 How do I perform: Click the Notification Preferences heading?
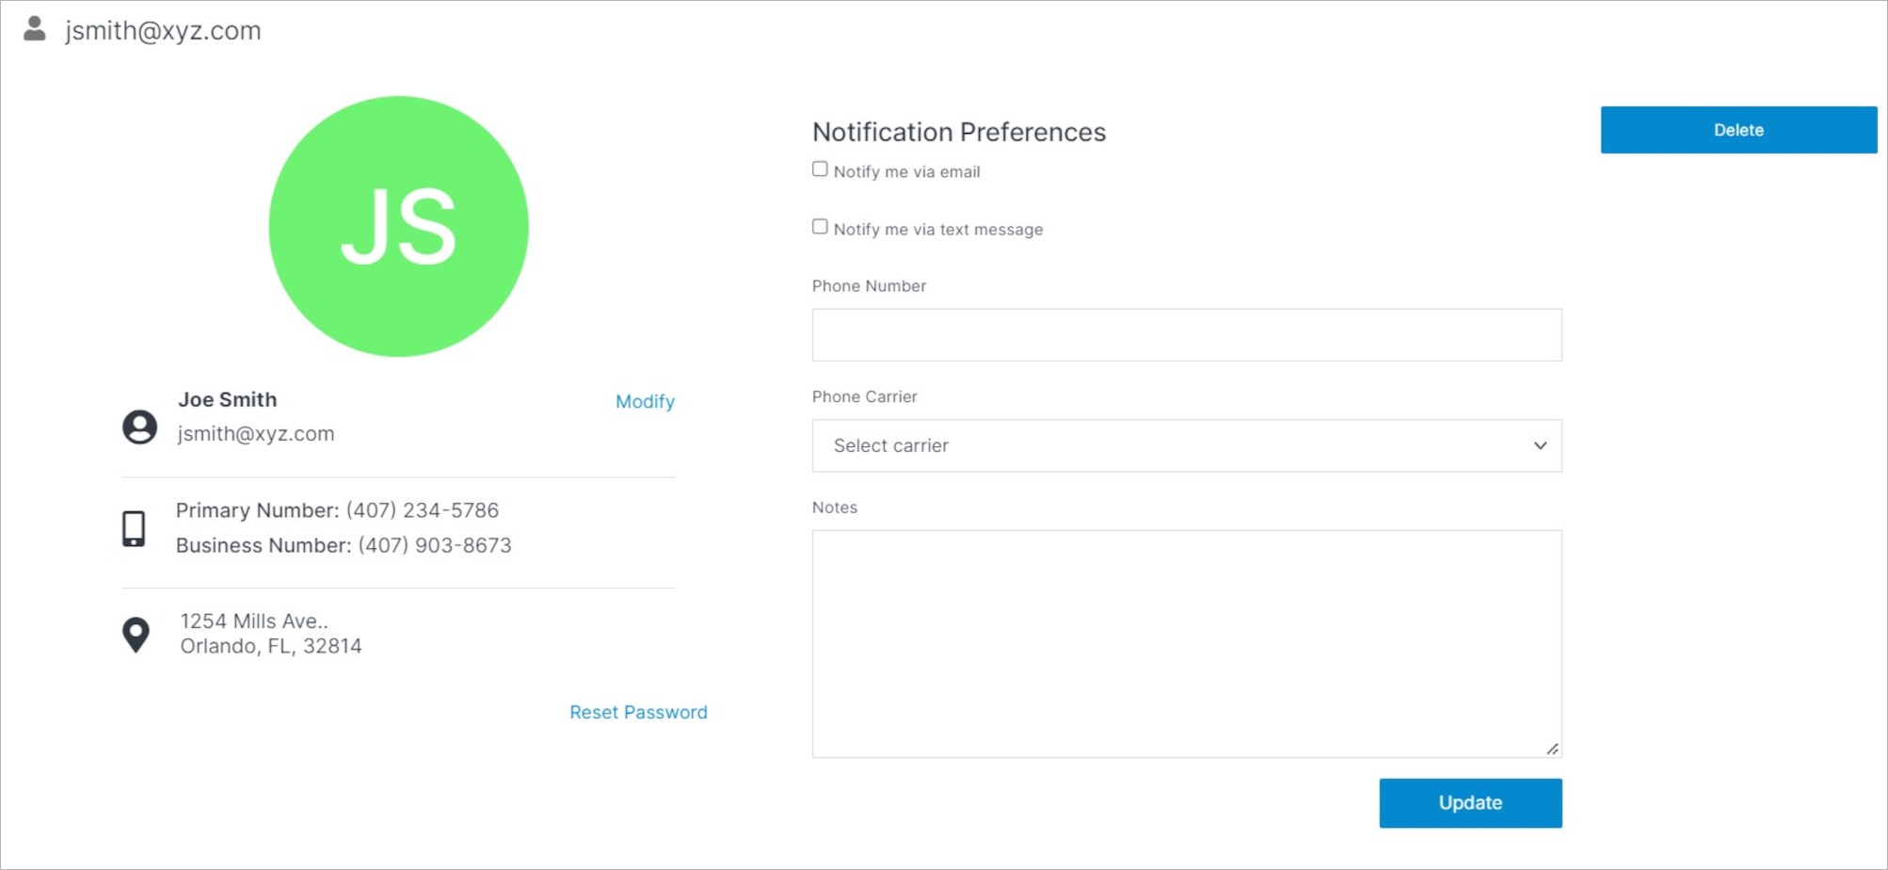(959, 132)
